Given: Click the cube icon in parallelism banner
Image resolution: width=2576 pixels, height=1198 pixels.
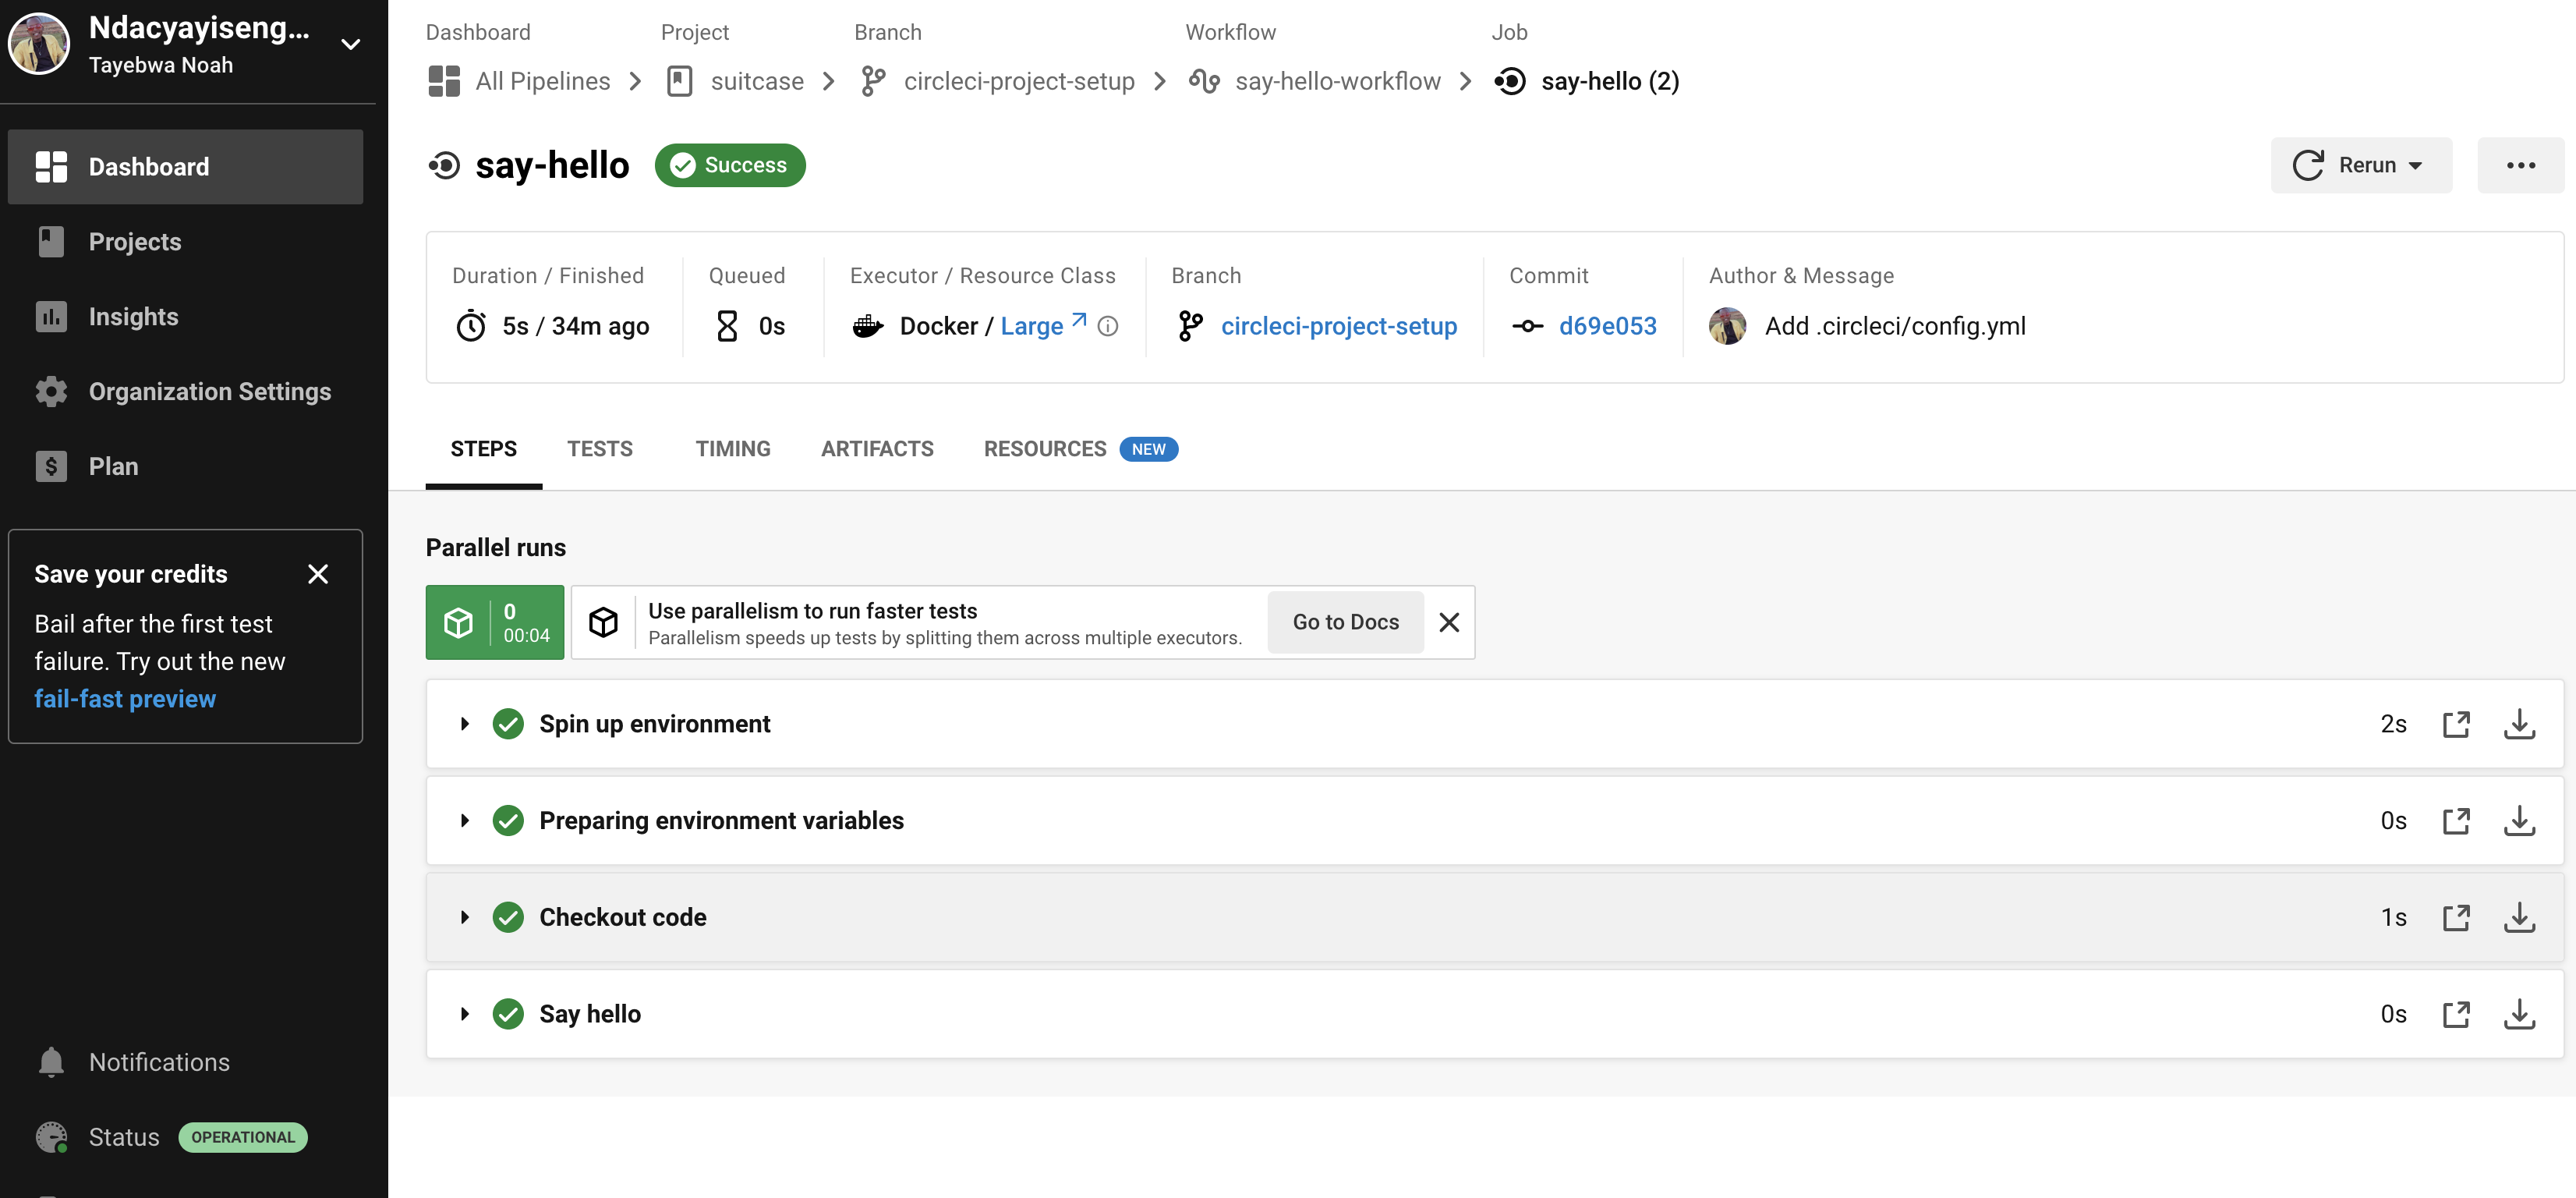Looking at the screenshot, I should point(603,622).
